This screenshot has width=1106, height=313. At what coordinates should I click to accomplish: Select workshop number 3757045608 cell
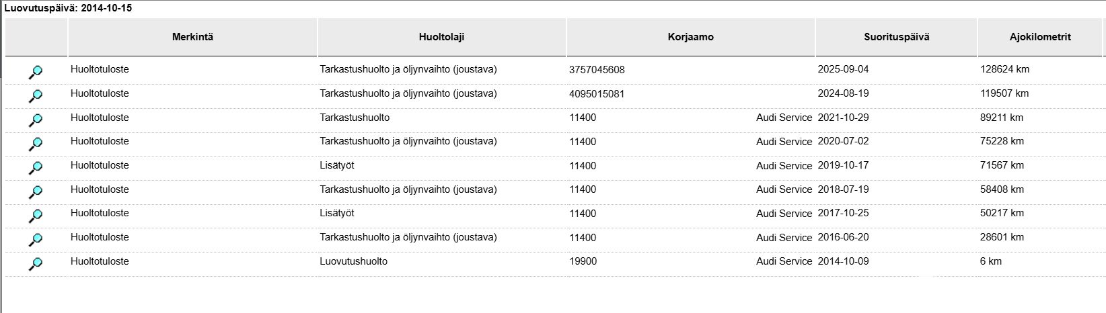pyautogui.click(x=597, y=70)
